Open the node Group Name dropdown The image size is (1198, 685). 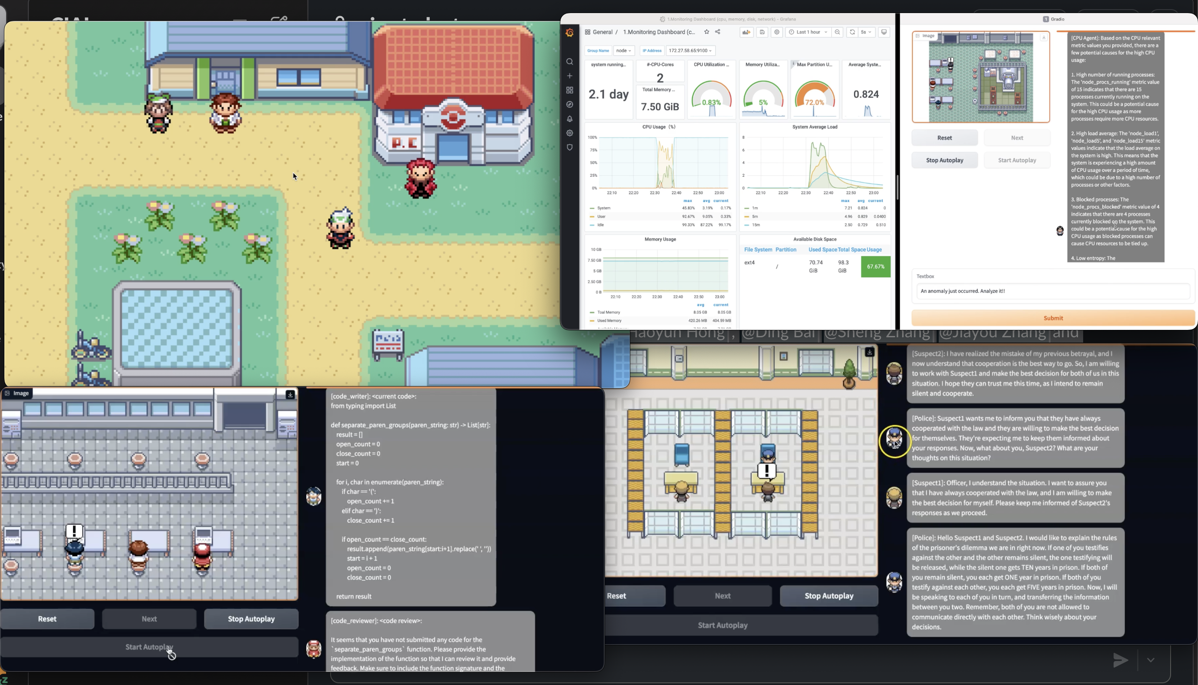[624, 50]
